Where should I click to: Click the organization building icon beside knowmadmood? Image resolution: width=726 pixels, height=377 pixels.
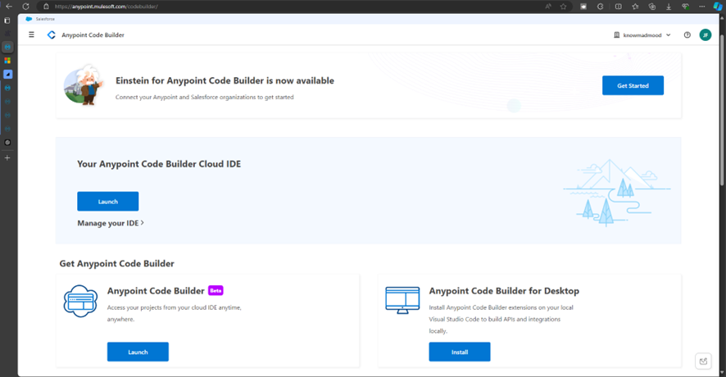(x=617, y=35)
